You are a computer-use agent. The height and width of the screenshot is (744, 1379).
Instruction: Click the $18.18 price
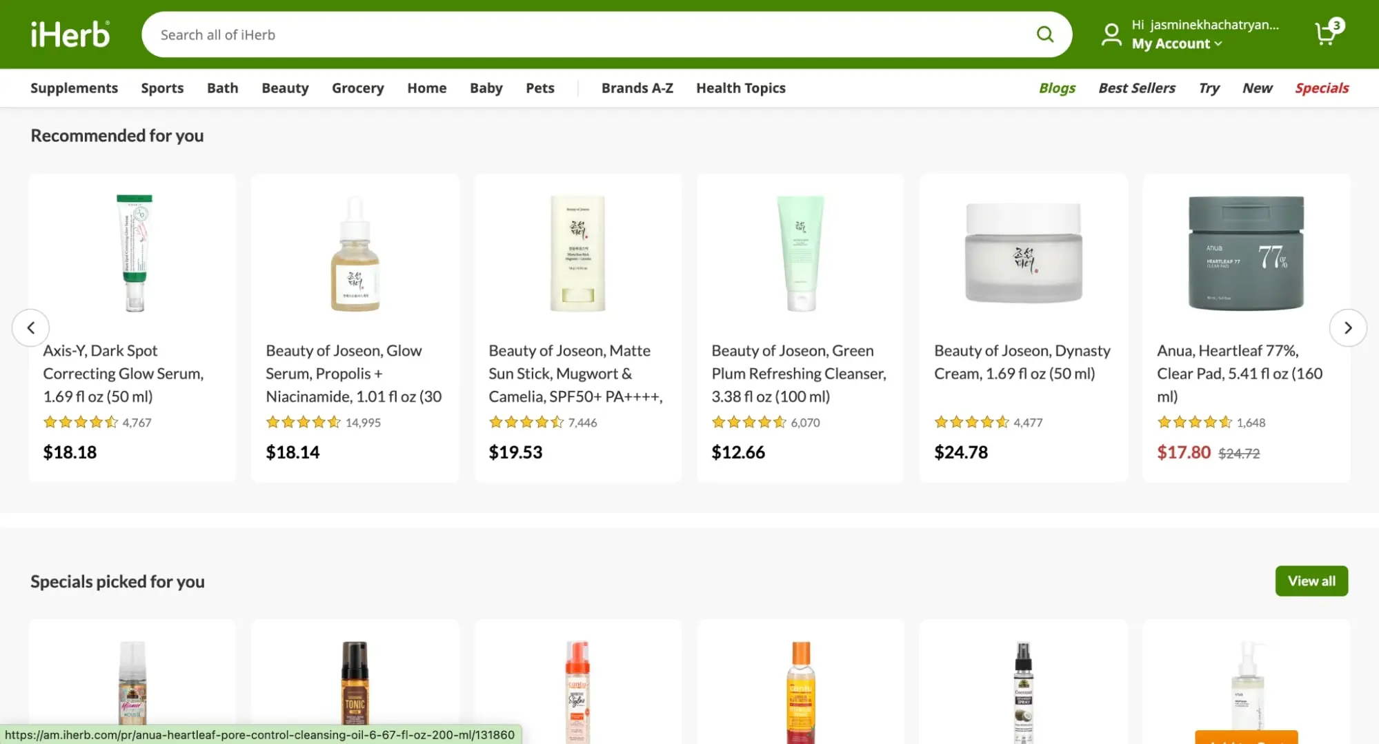coord(70,452)
